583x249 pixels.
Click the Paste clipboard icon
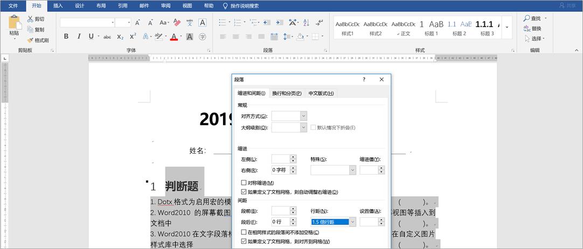(x=15, y=22)
